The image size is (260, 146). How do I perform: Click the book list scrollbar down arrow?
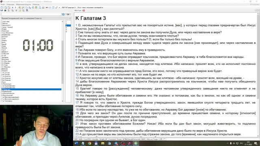(x=63, y=101)
